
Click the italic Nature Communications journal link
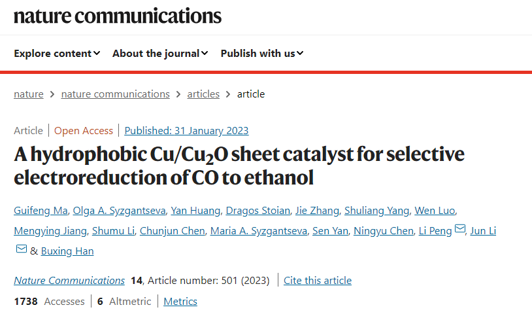[69, 281]
